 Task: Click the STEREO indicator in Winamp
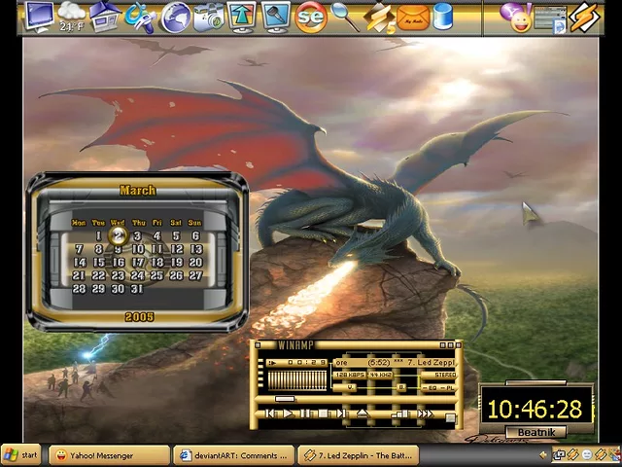[x=438, y=375]
